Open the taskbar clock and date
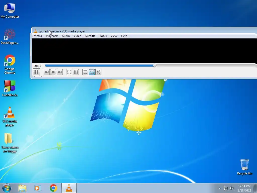257x193 pixels. [244, 188]
